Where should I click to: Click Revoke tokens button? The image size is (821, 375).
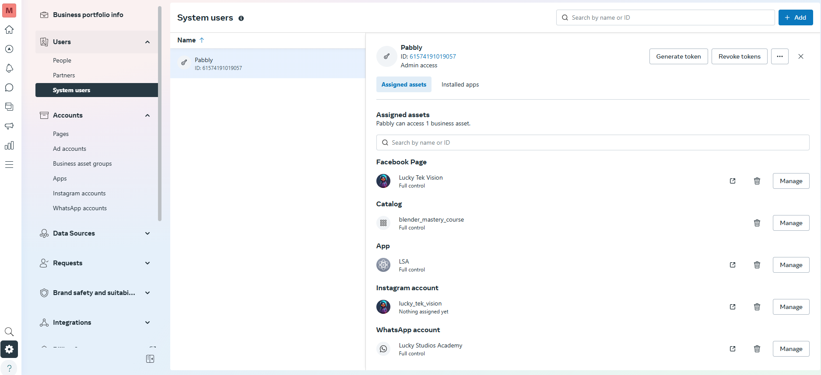(739, 56)
